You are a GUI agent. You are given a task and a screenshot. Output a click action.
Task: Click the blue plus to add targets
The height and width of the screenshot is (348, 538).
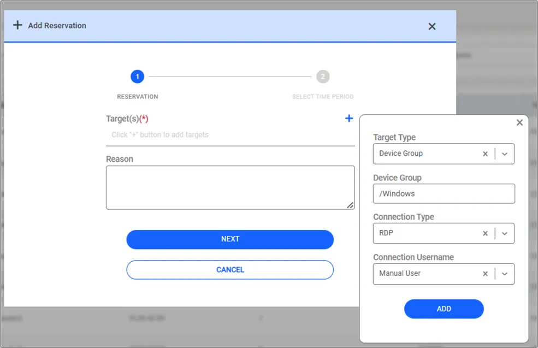[349, 119]
